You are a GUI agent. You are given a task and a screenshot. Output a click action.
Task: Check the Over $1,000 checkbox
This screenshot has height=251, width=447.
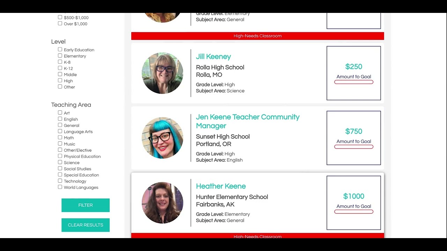coord(60,23)
